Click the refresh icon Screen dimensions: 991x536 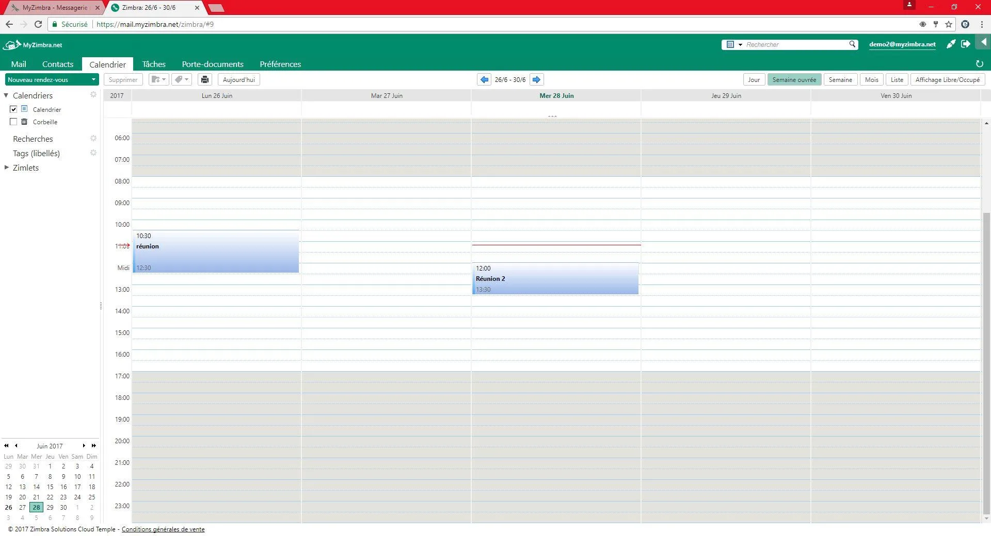[979, 64]
